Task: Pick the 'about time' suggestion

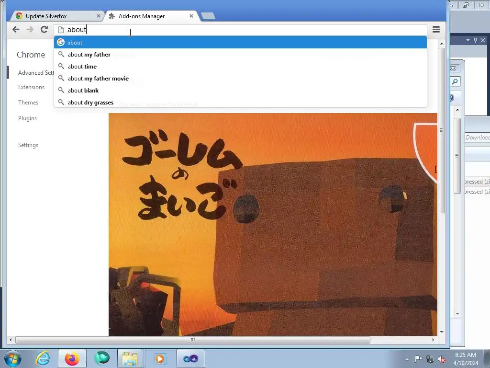Action: pos(240,66)
